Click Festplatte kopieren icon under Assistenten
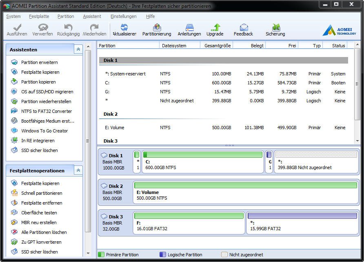This screenshot has height=262, width=364. [14, 72]
